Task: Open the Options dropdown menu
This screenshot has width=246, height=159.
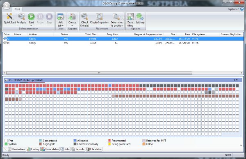Action: [x=234, y=9]
